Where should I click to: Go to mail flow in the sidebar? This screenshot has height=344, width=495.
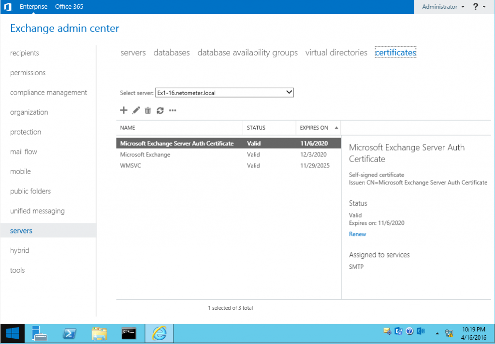click(x=23, y=151)
